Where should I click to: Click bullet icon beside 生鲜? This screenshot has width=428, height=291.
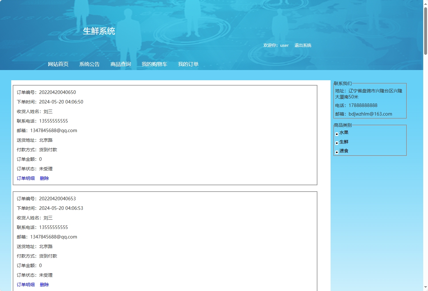coord(337,143)
